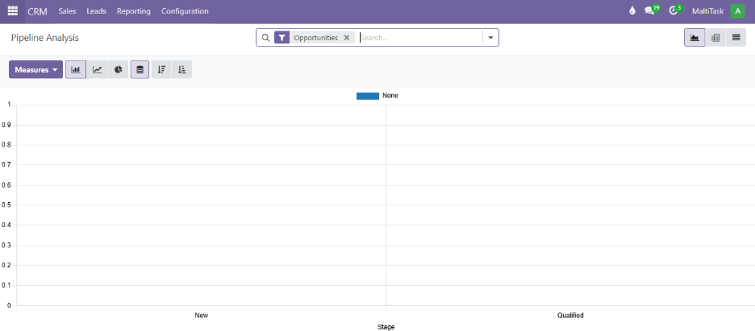Switch to pivot table view
This screenshot has width=755, height=331.
715,38
